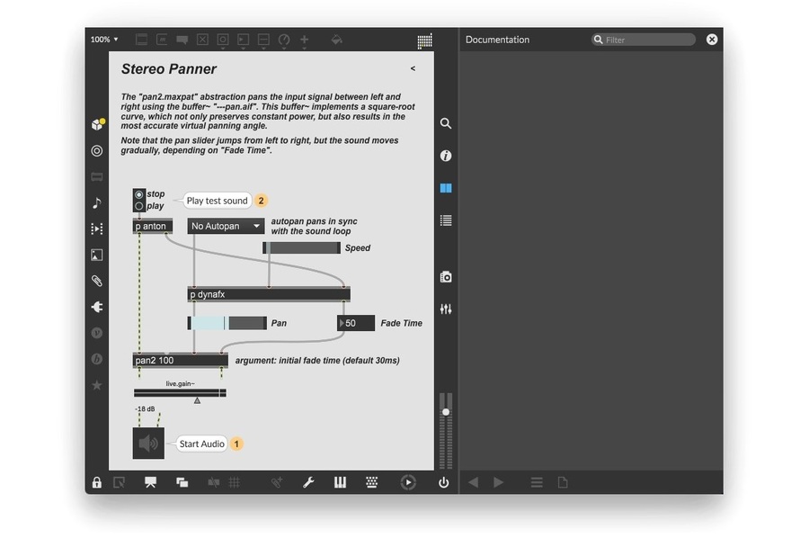
Task: Open the 100% zoom level dropdown
Action: click(104, 40)
